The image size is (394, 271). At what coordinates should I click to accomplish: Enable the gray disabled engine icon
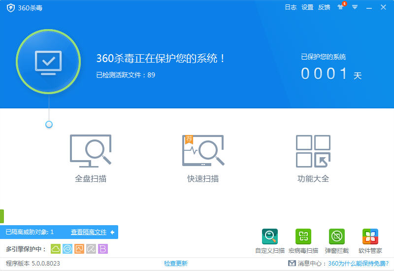91,249
